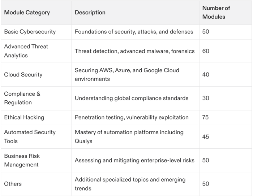This screenshot has width=253, height=196.
Task: Select the Advanced Threat Analytics cell
Action: [26, 51]
